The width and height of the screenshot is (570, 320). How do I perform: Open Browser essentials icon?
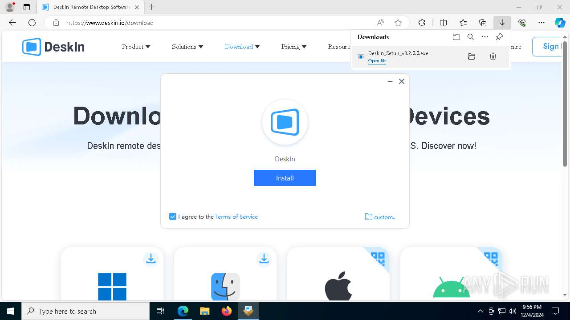click(522, 23)
